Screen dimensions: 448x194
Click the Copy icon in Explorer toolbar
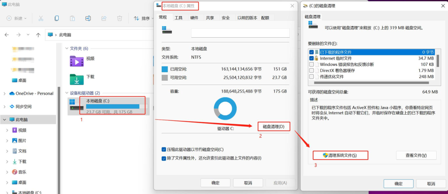[56, 18]
